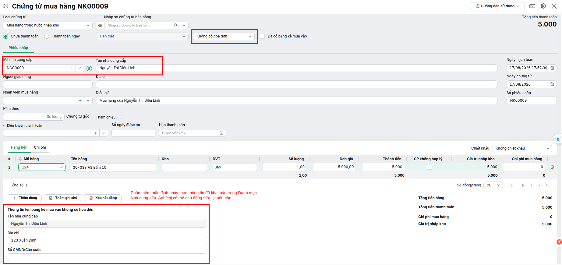Screen dimensions: 562x265
Task: Select Chưa thanh toán radio option
Action: [6, 36]
